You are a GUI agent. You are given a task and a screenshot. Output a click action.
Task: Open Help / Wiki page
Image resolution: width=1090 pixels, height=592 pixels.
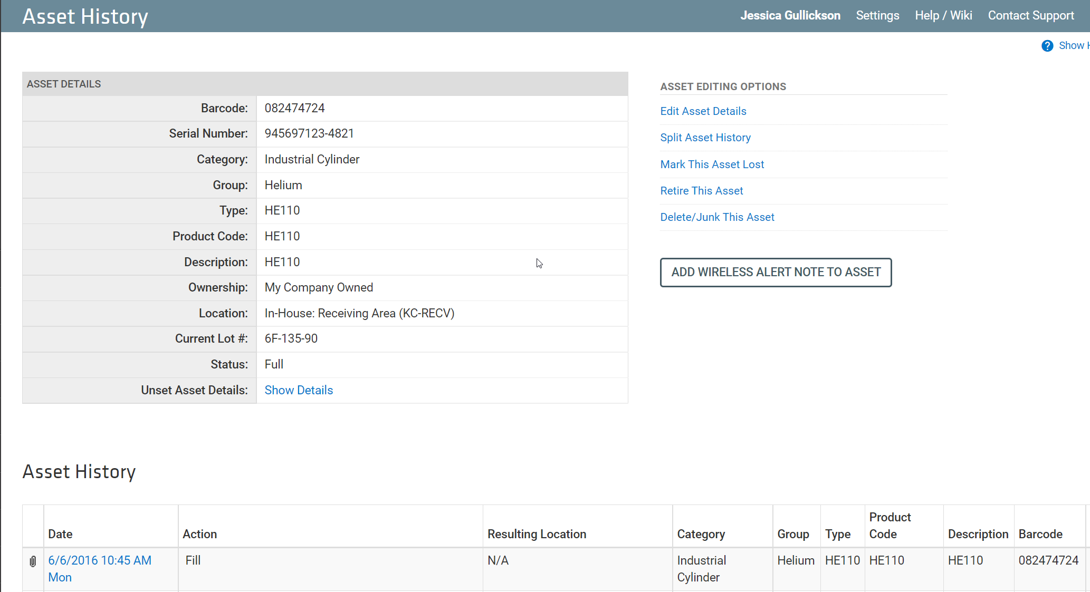click(943, 15)
